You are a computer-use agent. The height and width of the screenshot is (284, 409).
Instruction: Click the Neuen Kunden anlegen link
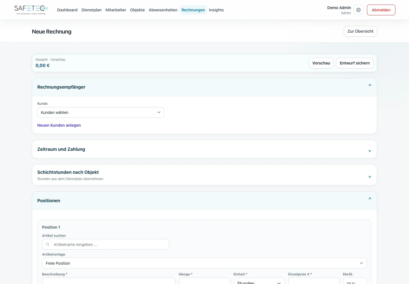coord(59,125)
